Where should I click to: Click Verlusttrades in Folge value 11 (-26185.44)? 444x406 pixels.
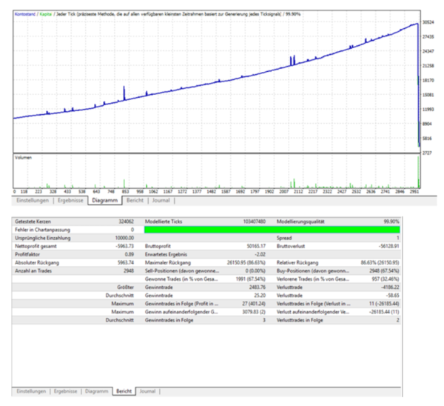click(384, 304)
